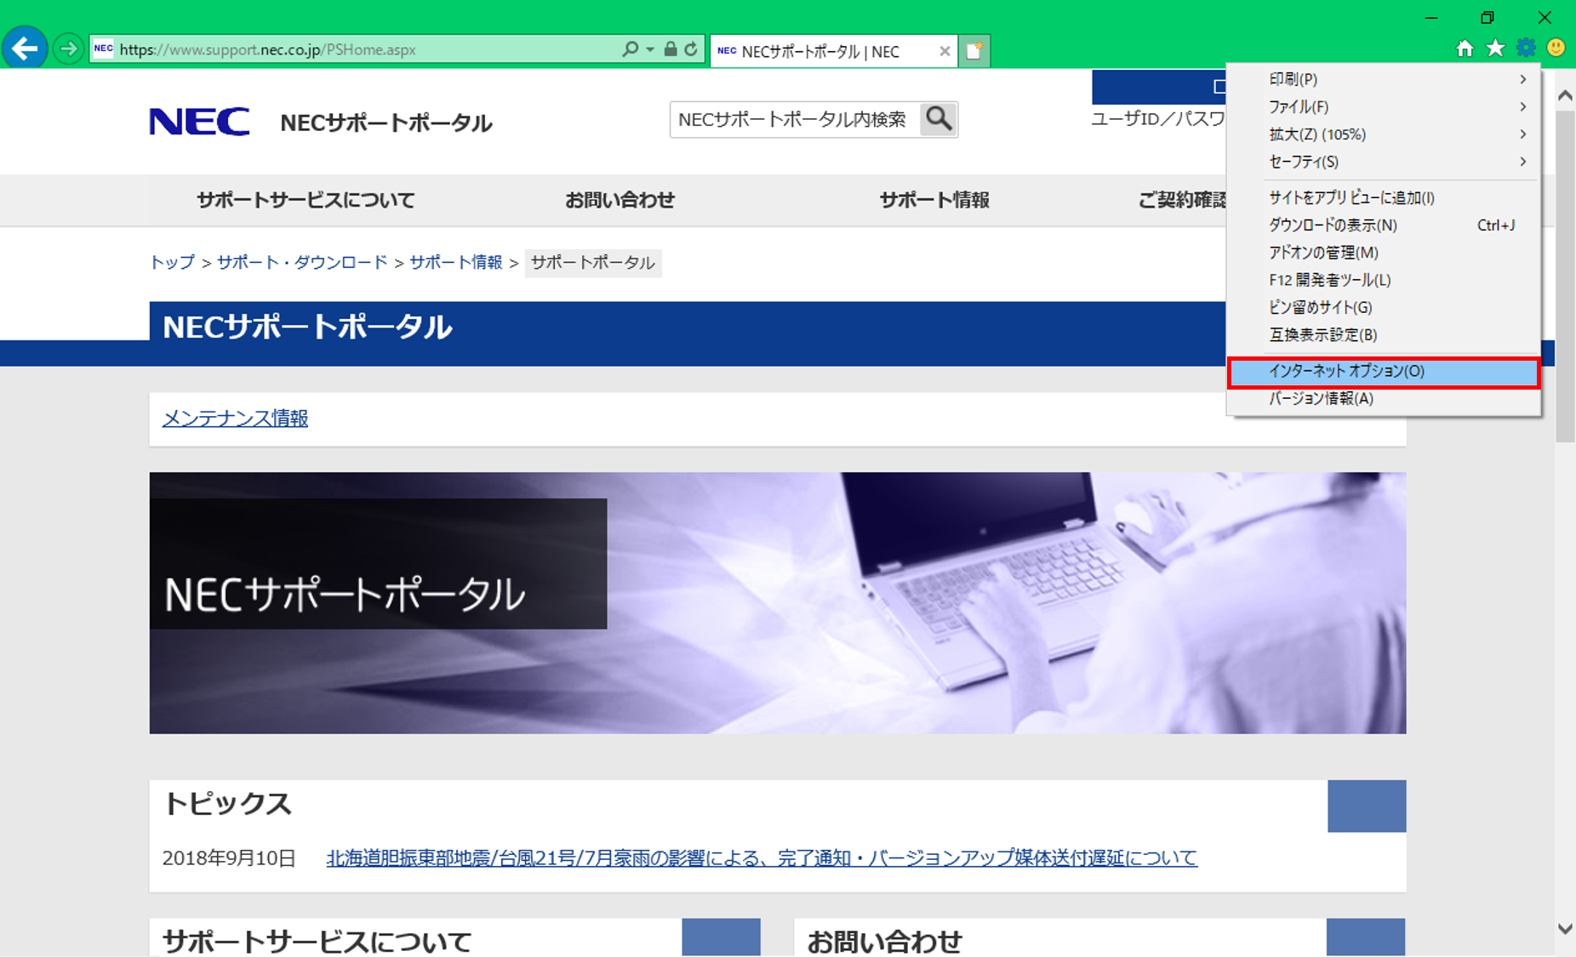Click サポート・ダウンロード breadcrumb link
This screenshot has height=957, width=1576.
pyautogui.click(x=302, y=262)
